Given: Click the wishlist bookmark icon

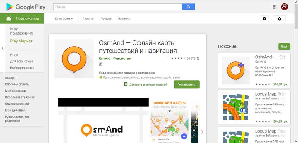Looking at the screenshot, I should (x=126, y=84).
